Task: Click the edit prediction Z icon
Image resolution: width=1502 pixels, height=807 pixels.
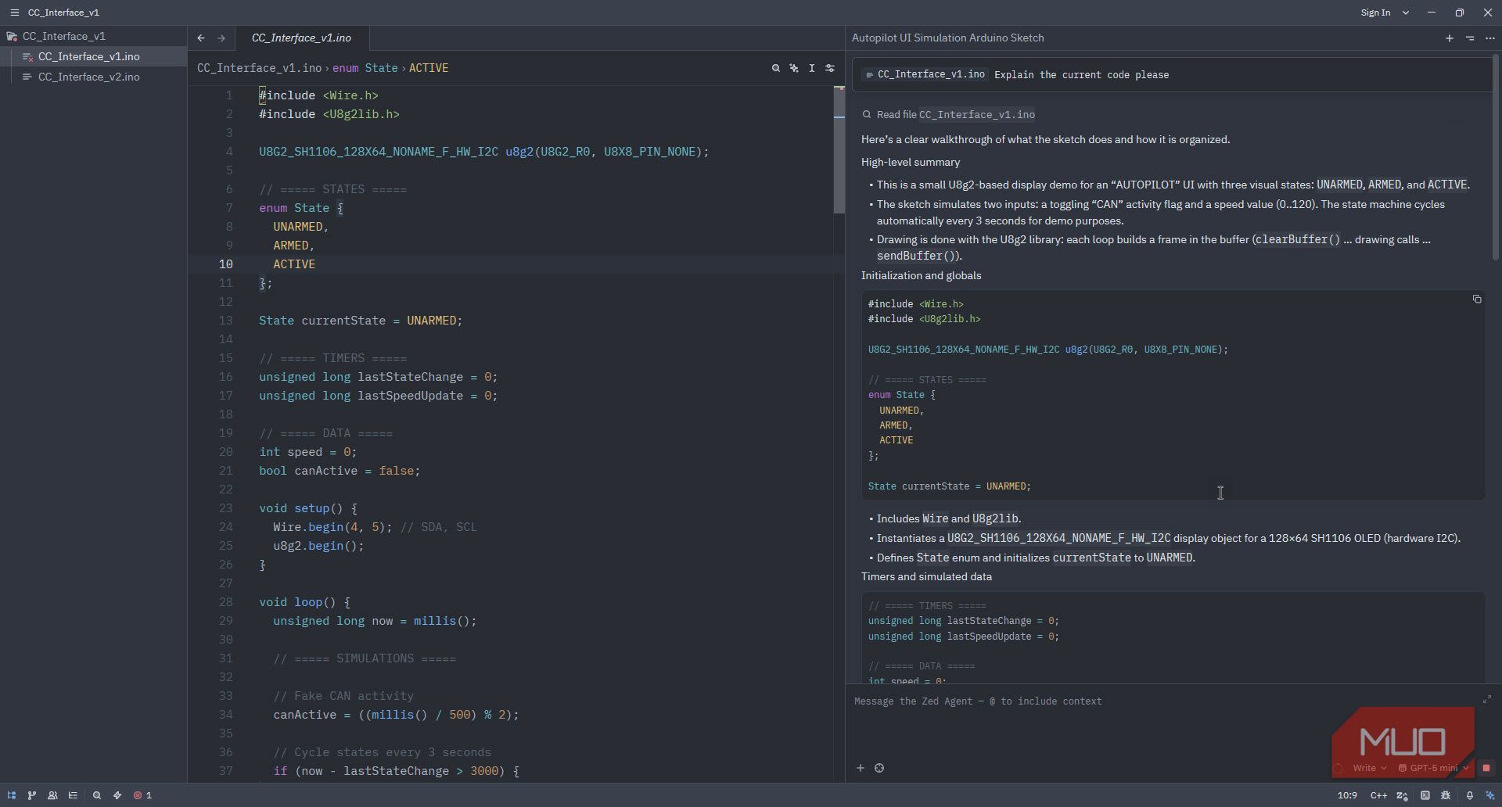Action: coord(1402,795)
